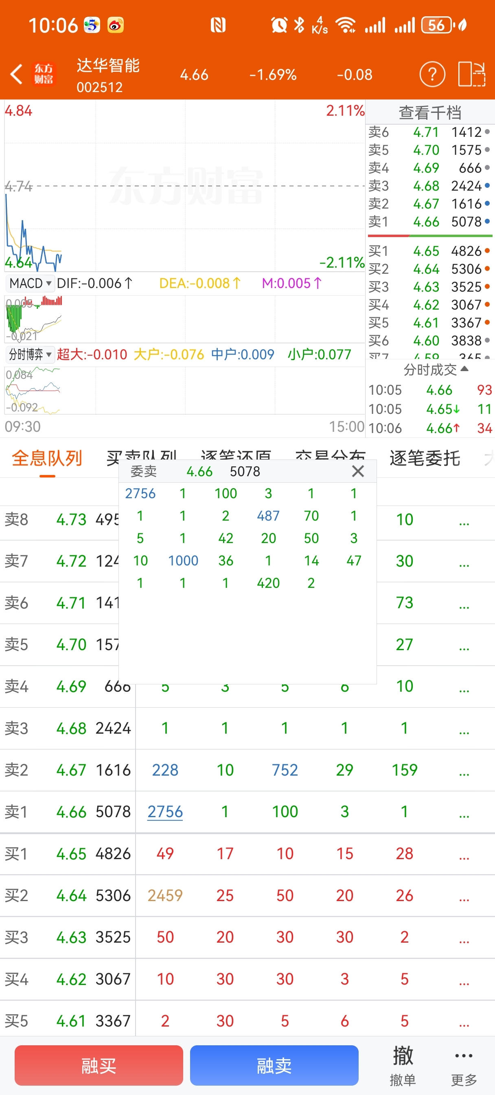Select the 752 order in 卖2 row
This screenshot has width=495, height=1095.
pyautogui.click(x=285, y=770)
